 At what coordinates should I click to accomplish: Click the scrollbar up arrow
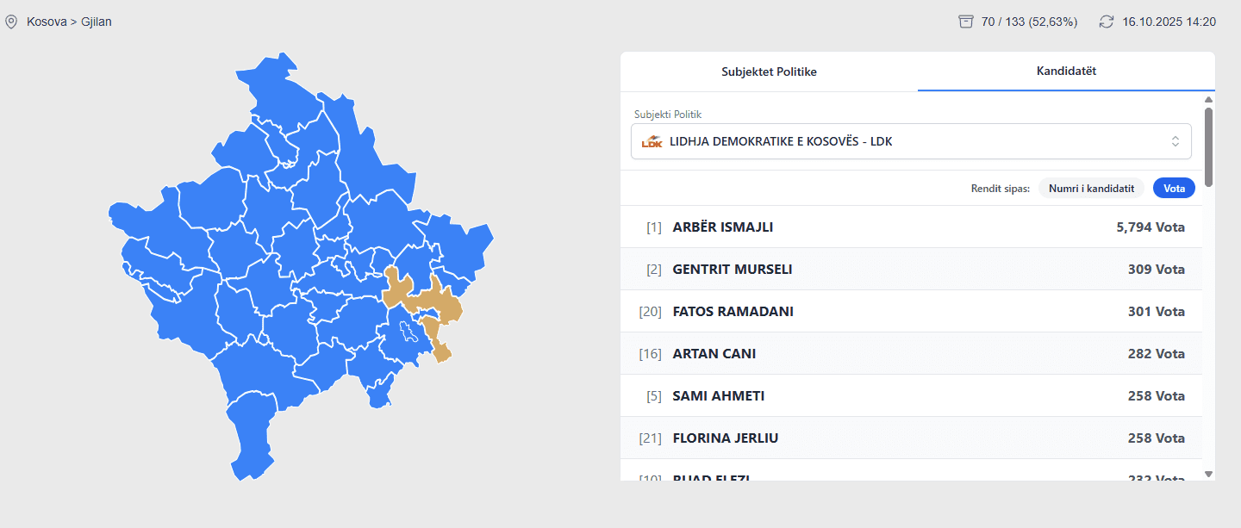pyautogui.click(x=1208, y=100)
